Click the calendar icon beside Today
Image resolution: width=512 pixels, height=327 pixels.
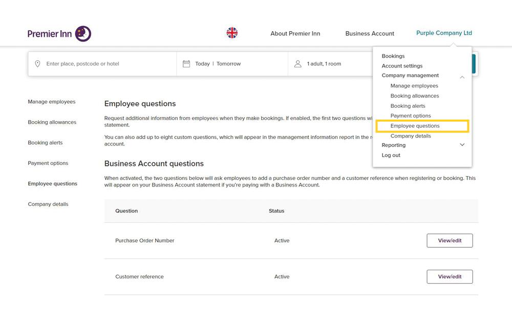point(186,64)
